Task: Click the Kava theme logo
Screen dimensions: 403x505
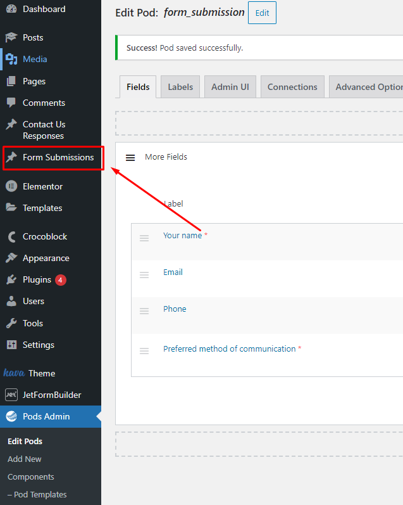Action: tap(14, 373)
